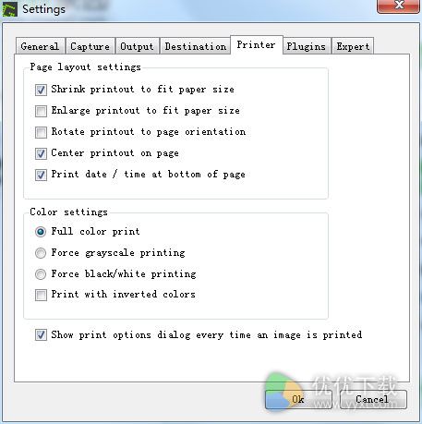This screenshot has height=424, width=422.
Task: Select the Output tab
Action: click(137, 46)
